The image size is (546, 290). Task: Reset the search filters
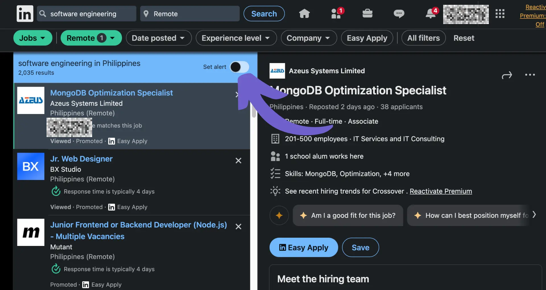tap(464, 38)
